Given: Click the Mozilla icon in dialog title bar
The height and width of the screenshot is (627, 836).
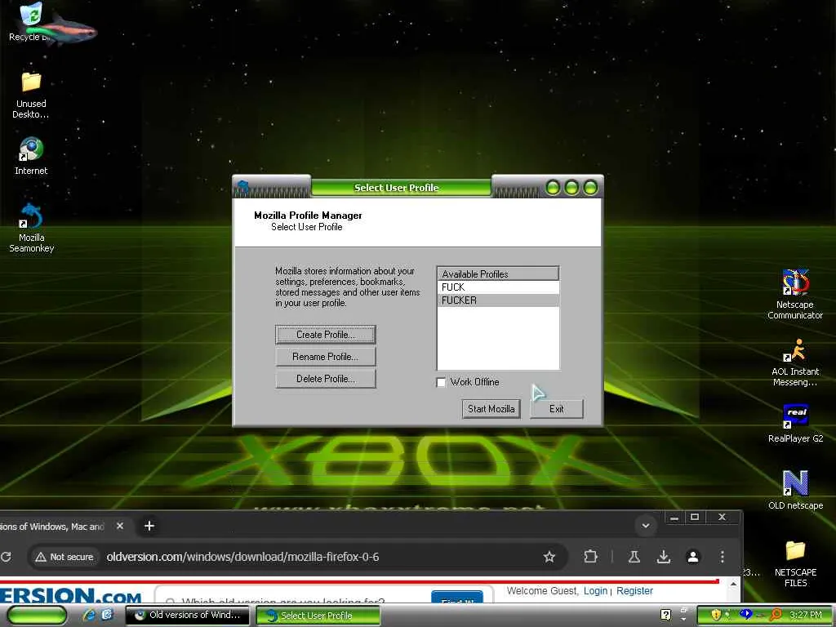Looking at the screenshot, I should pos(243,187).
